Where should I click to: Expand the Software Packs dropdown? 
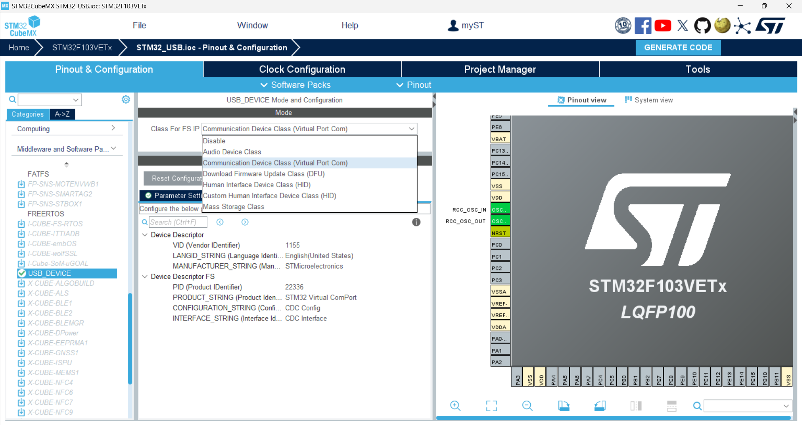coord(296,85)
